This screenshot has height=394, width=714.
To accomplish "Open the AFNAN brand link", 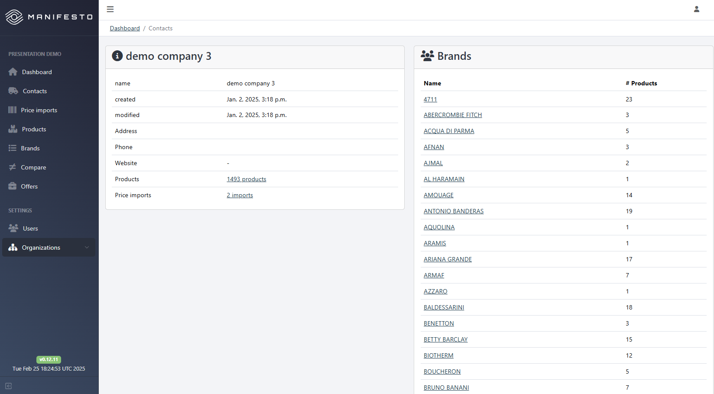I will [434, 147].
